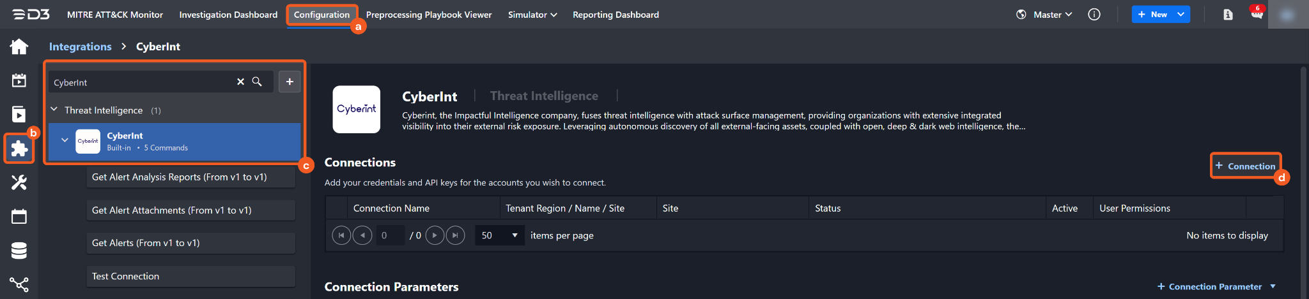Click the add Connection button

click(x=1245, y=166)
